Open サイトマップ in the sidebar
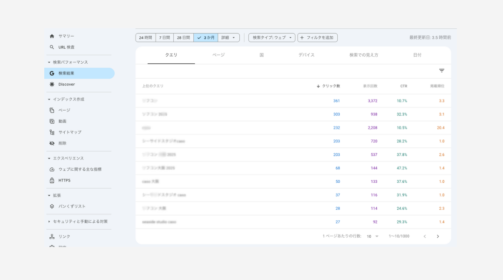The height and width of the screenshot is (280, 503). tap(70, 132)
